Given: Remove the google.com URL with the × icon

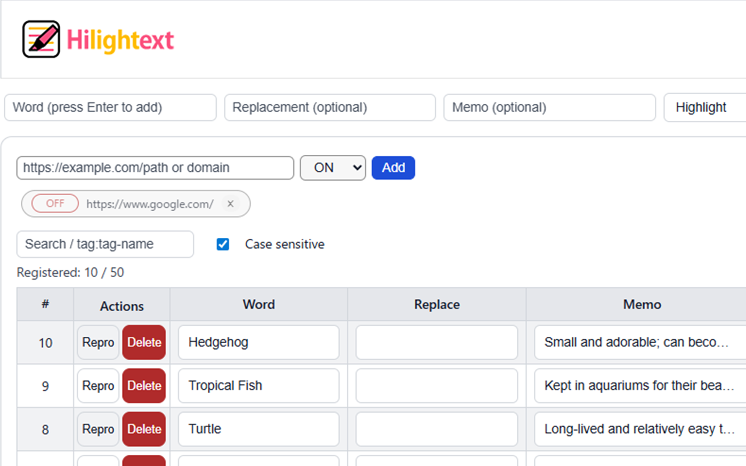Looking at the screenshot, I should click(x=230, y=203).
